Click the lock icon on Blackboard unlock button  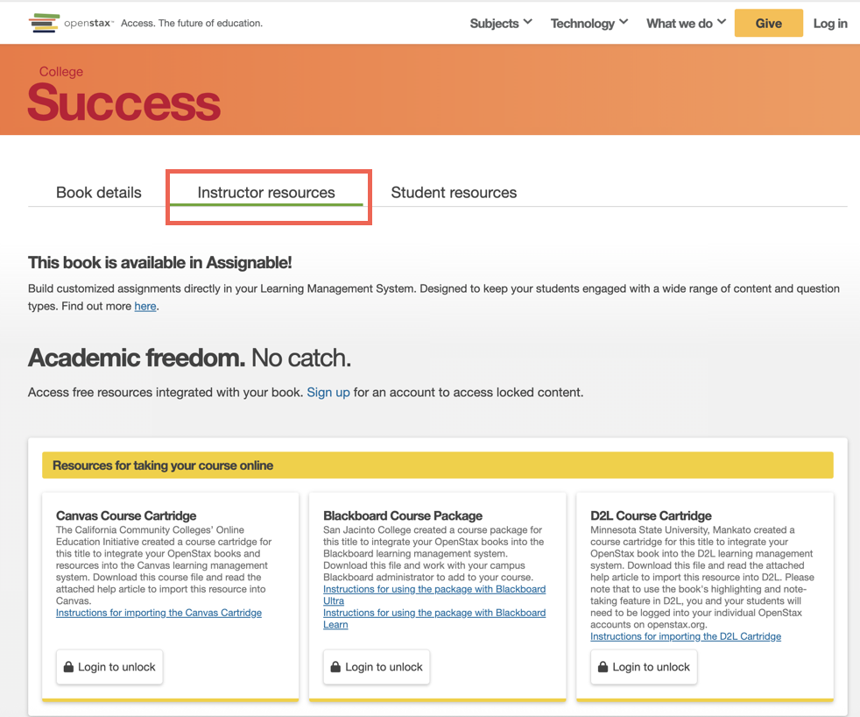pyautogui.click(x=335, y=666)
